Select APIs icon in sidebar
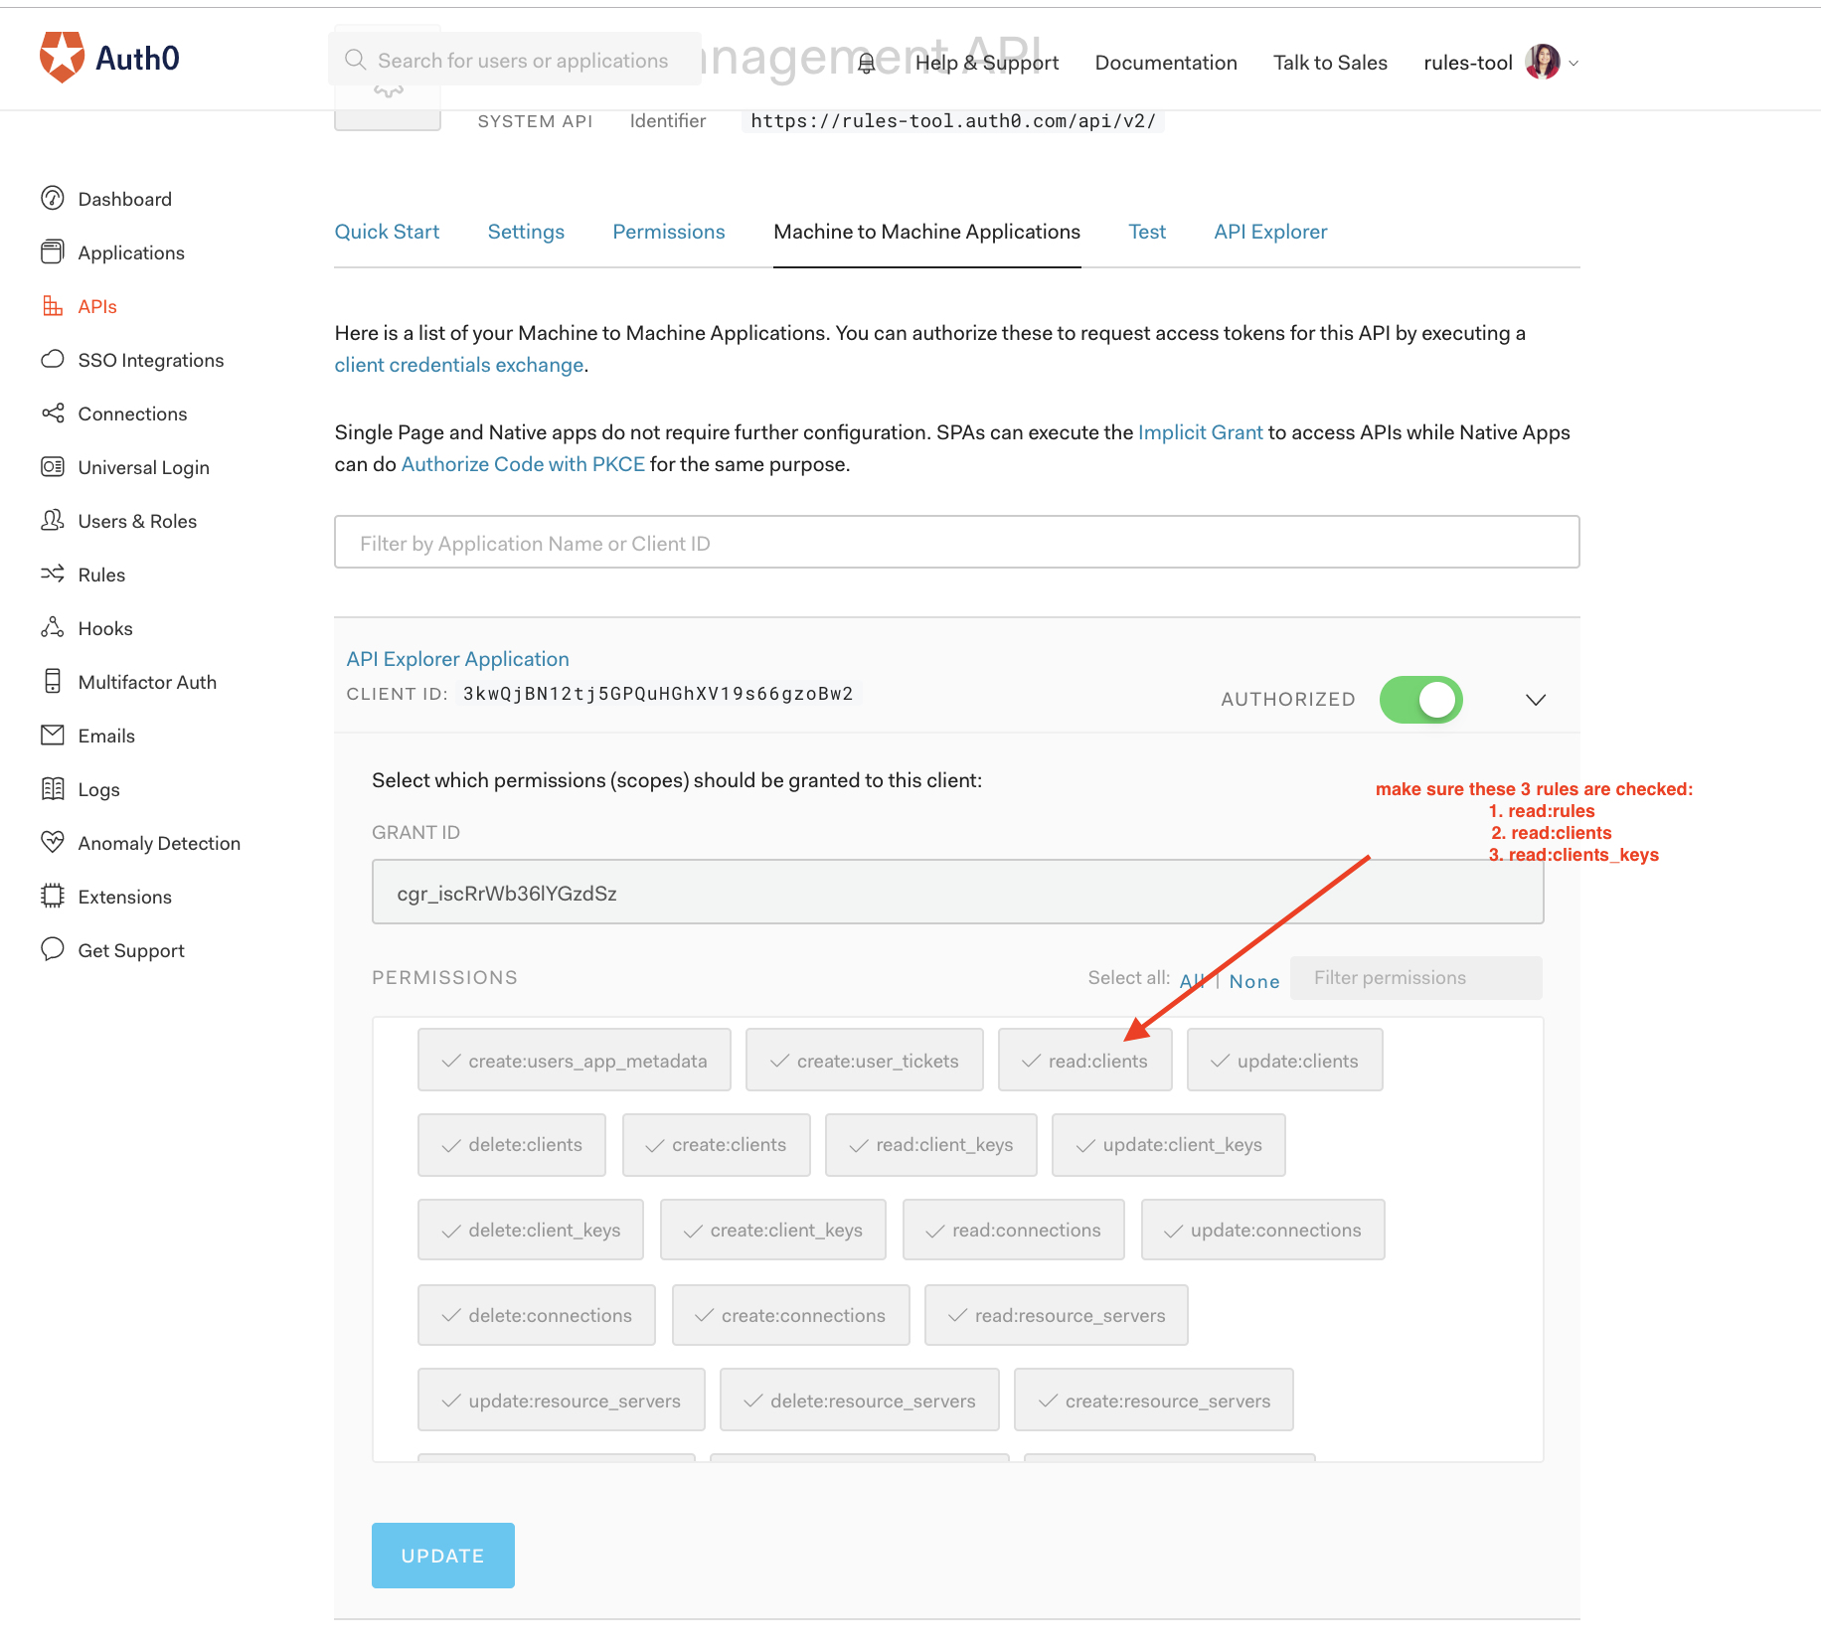 53,306
